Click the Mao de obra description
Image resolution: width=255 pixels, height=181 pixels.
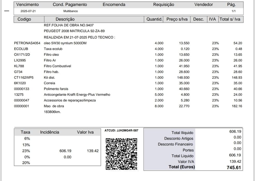[x=54, y=106]
